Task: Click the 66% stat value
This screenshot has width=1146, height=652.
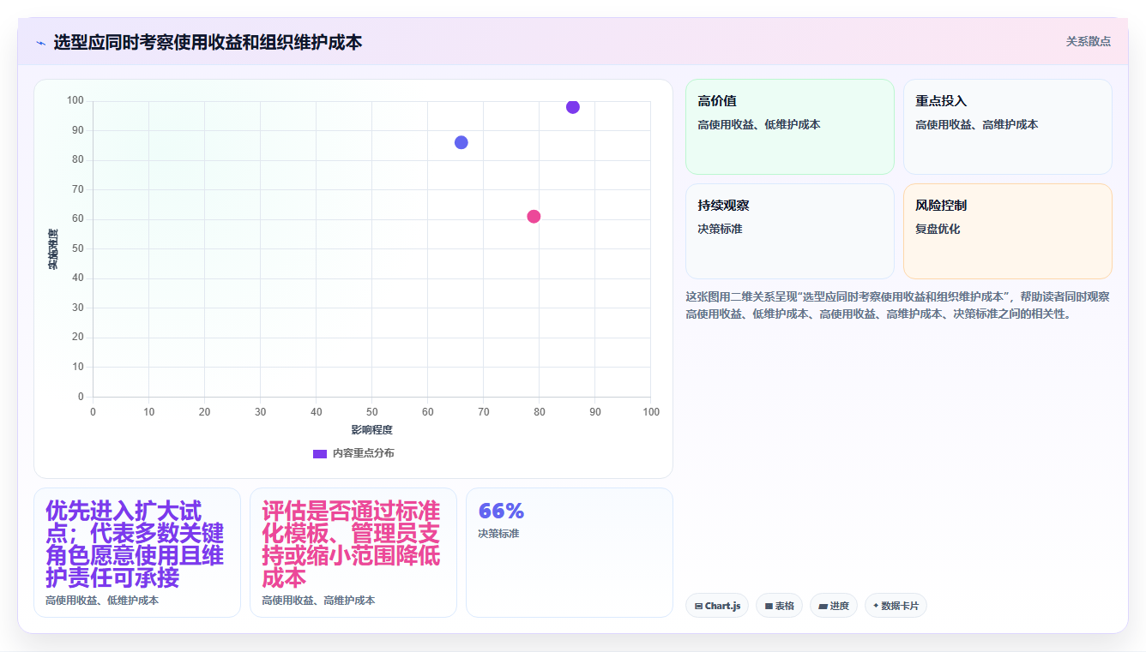Action: pyautogui.click(x=501, y=511)
